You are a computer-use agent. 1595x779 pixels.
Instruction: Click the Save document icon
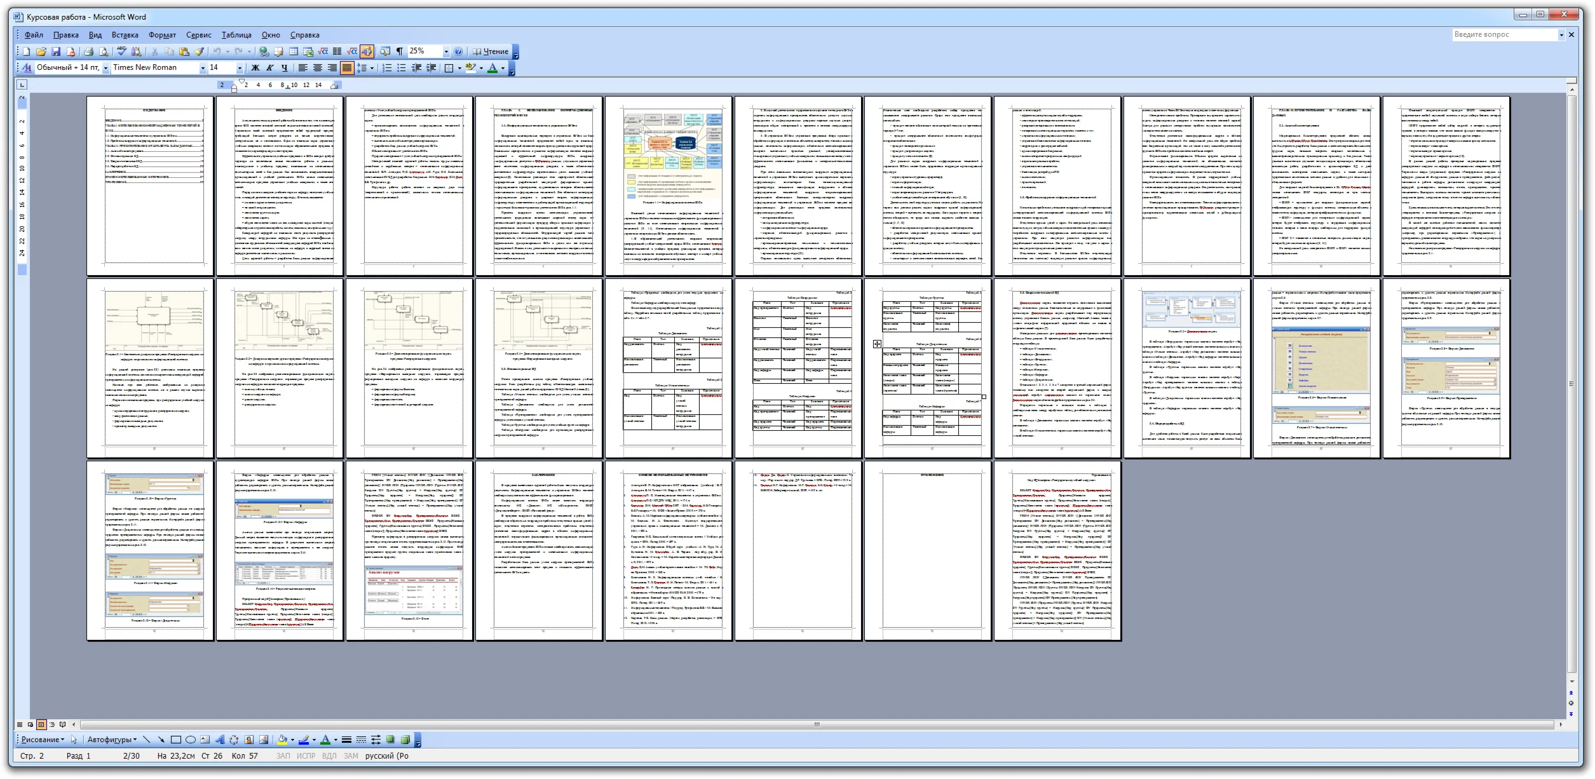(x=56, y=51)
